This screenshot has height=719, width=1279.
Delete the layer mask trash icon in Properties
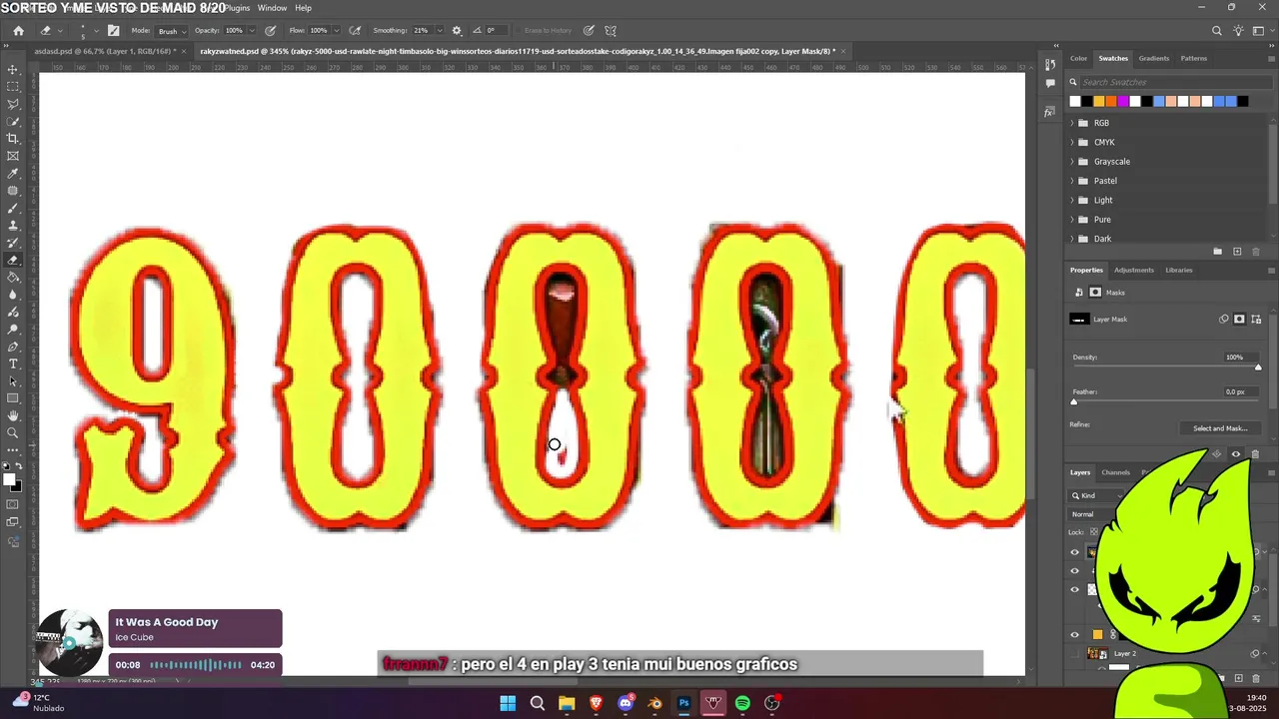click(1255, 454)
